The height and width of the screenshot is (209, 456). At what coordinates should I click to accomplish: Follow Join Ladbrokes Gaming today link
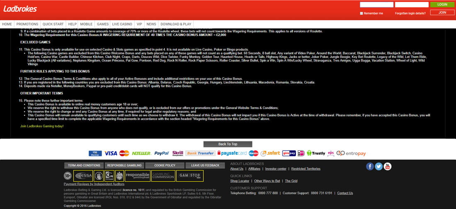[42, 126]
